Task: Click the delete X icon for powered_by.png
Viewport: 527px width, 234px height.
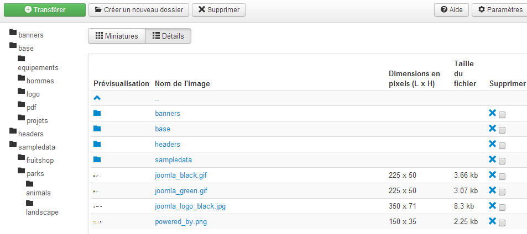Action: pos(492,221)
